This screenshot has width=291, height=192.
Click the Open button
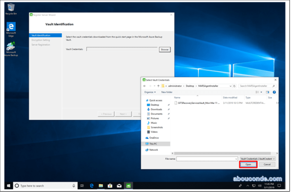coord(248,164)
